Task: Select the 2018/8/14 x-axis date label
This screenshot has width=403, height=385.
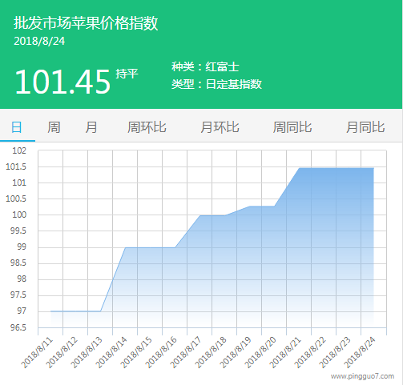Action: (111, 352)
